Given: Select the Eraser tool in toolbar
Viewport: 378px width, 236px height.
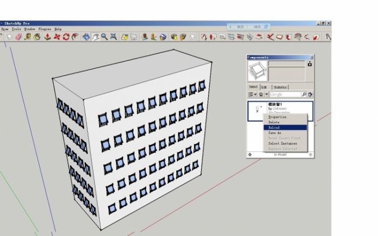Looking at the screenshot, I should (18, 37).
